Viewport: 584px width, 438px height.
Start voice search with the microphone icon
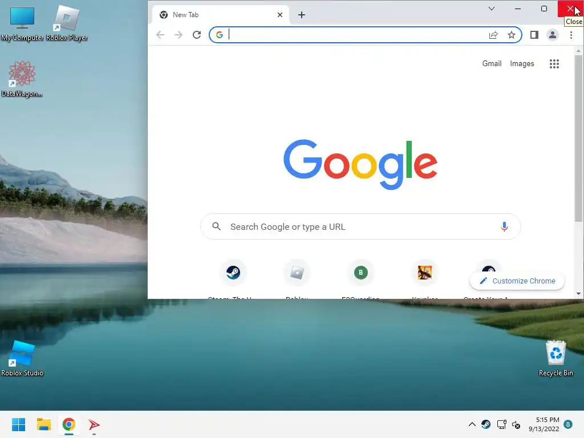click(x=504, y=226)
